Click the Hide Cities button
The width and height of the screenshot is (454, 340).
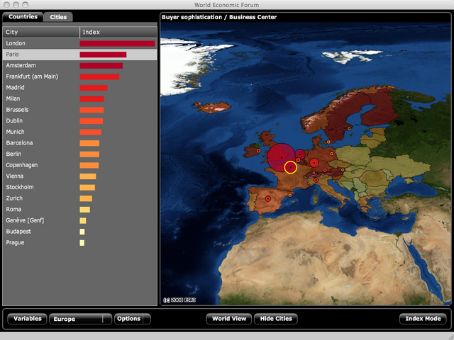(276, 319)
